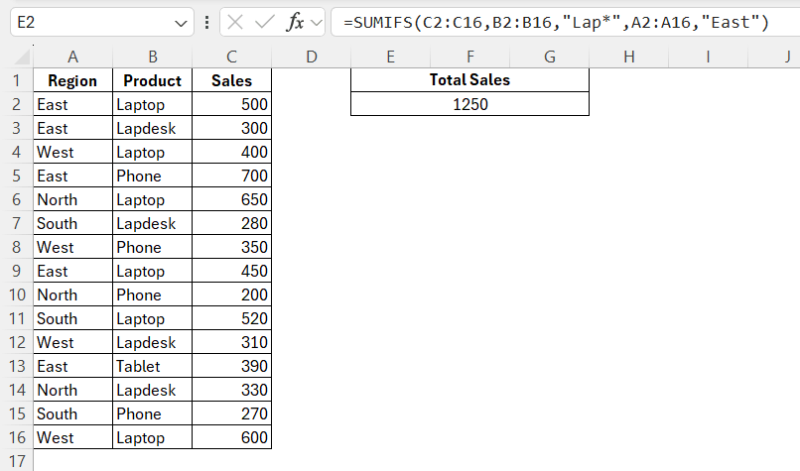800x471 pixels.
Task: Click the three-dot Name Box resize handle
Action: coord(205,22)
